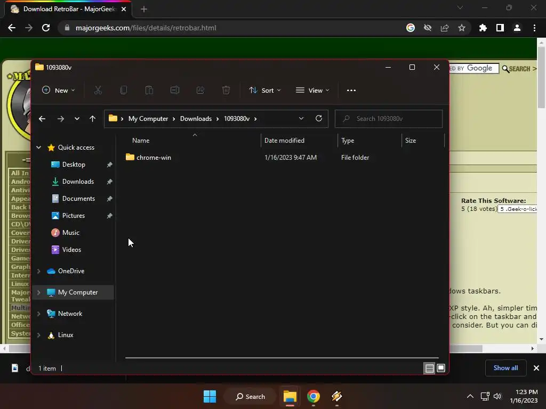546x409 pixels.
Task: Refresh the Explorer folder view
Action: [319, 118]
